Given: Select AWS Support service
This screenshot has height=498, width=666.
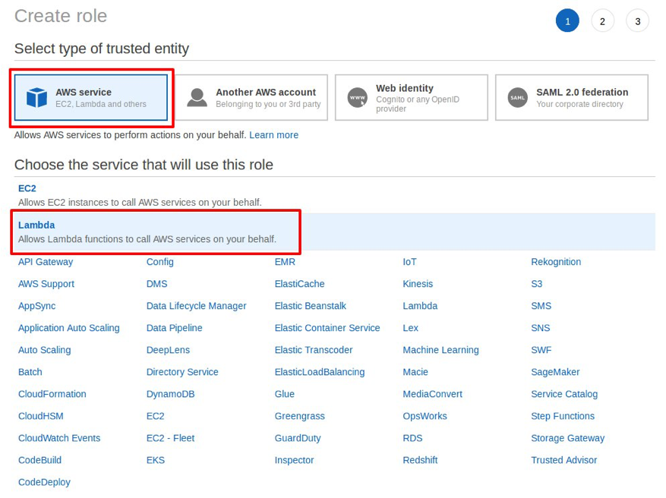Looking at the screenshot, I should [46, 284].
